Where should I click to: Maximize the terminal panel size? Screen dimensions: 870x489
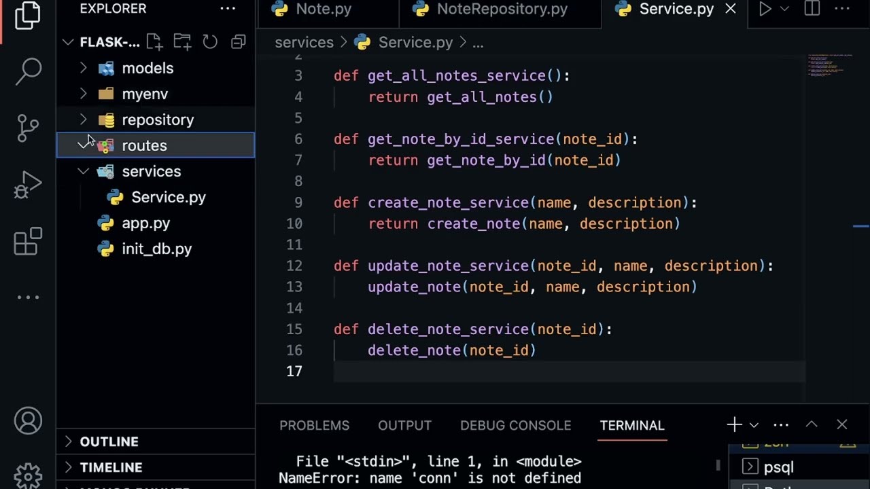[812, 424]
